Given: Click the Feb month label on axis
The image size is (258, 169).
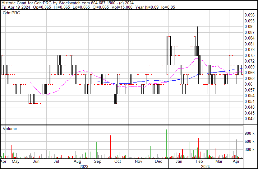Looking at the screenshot, I should pyautogui.click(x=199, y=162).
